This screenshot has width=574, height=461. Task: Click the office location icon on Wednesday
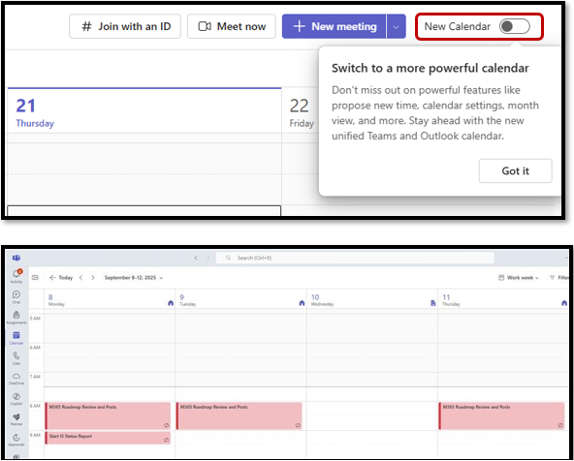click(433, 303)
